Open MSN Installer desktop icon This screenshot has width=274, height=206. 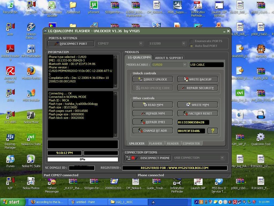(x=31, y=95)
